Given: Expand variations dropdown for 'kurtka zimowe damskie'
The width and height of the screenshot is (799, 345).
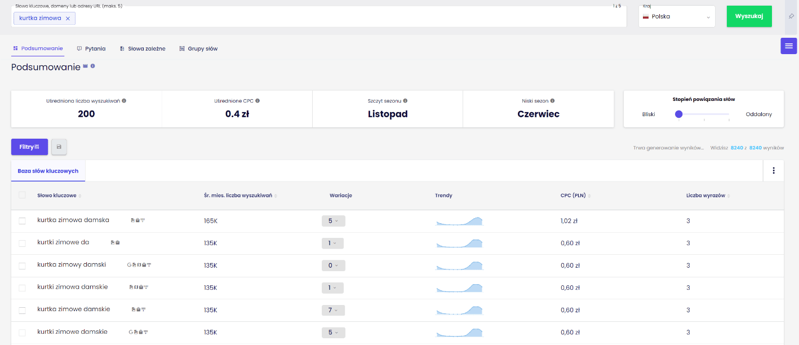Looking at the screenshot, I should [x=334, y=310].
